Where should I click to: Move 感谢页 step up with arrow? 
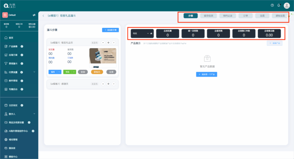coord(103,84)
